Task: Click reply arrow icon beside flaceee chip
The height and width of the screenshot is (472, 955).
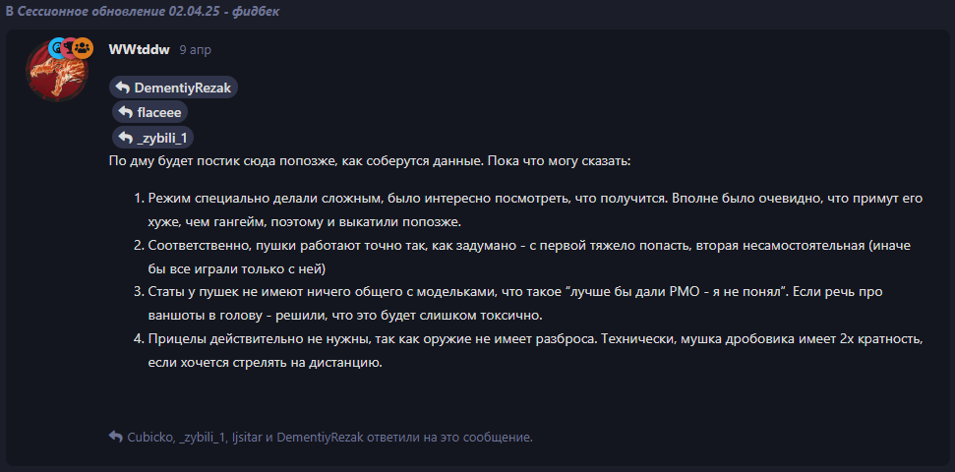Action: coord(126,113)
